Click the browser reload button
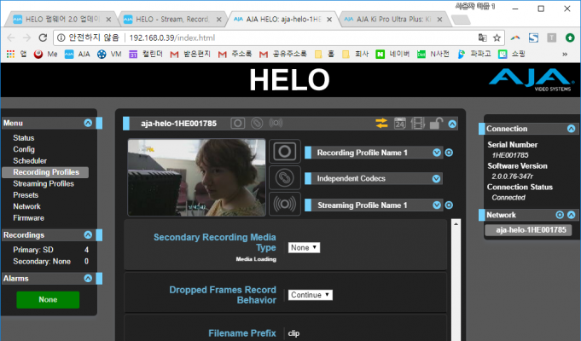Viewport: 581px width, 341px height. coord(43,38)
